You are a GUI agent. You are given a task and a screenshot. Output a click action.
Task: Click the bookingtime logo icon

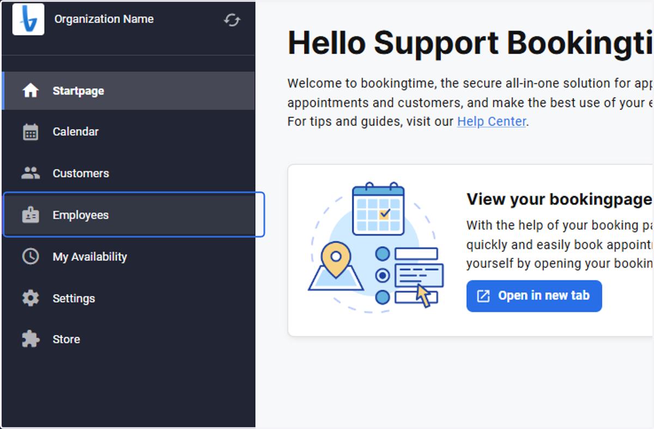tap(28, 19)
